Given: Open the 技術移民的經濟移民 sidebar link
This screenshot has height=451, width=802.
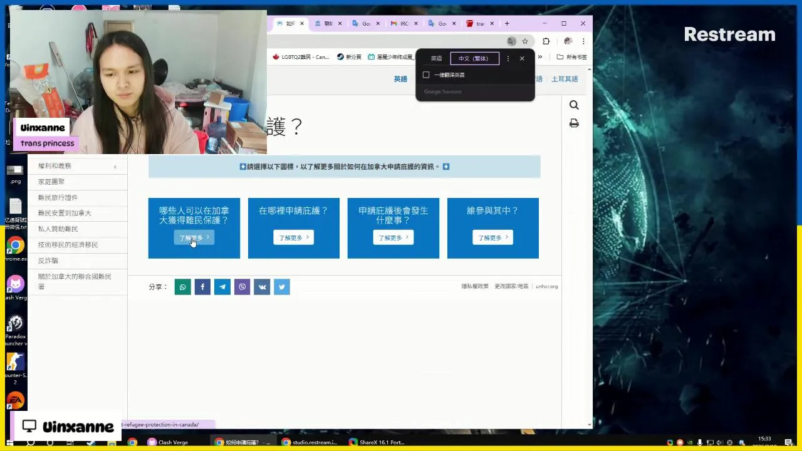Looking at the screenshot, I should coord(68,244).
